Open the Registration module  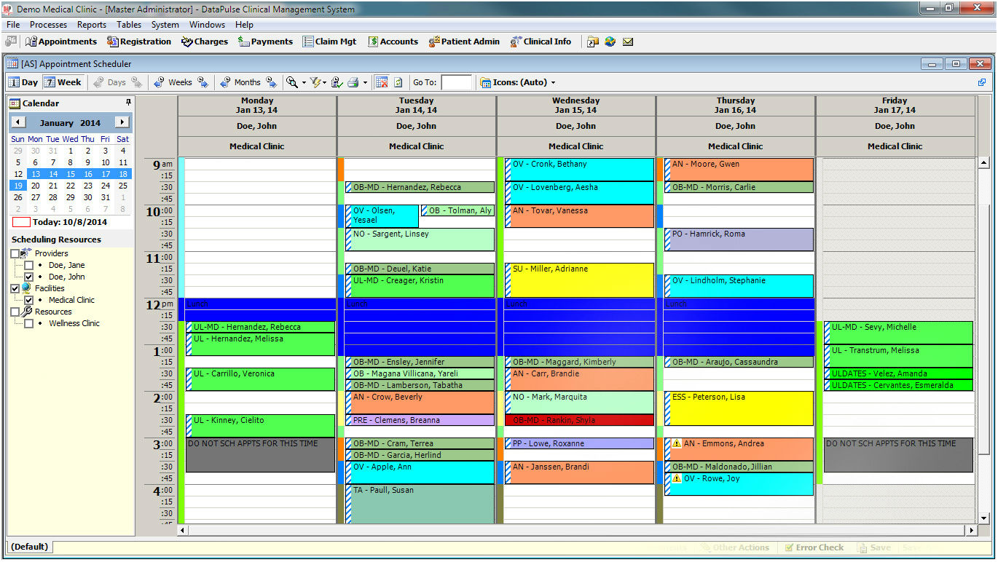click(140, 41)
